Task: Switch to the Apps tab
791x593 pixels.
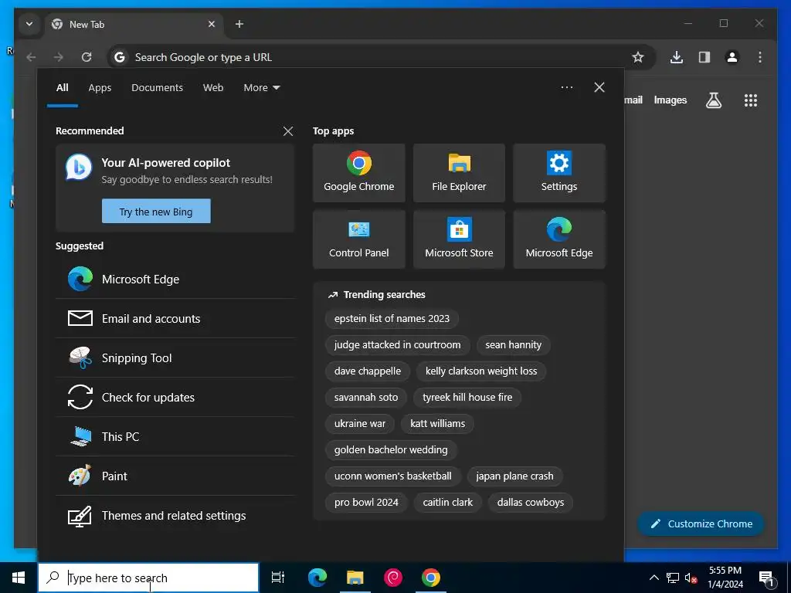Action: [x=100, y=88]
